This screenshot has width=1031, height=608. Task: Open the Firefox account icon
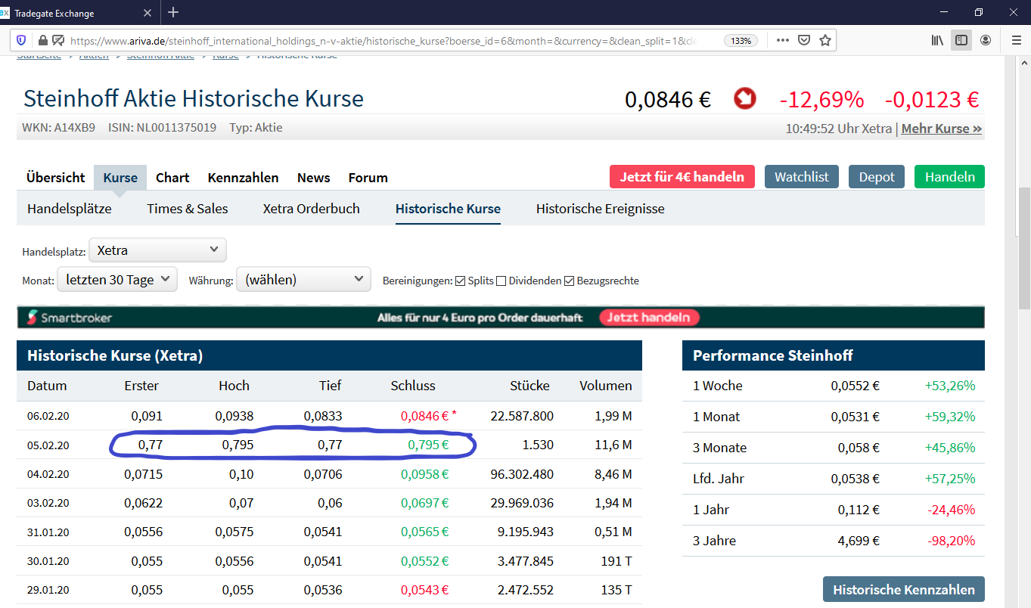tap(986, 40)
